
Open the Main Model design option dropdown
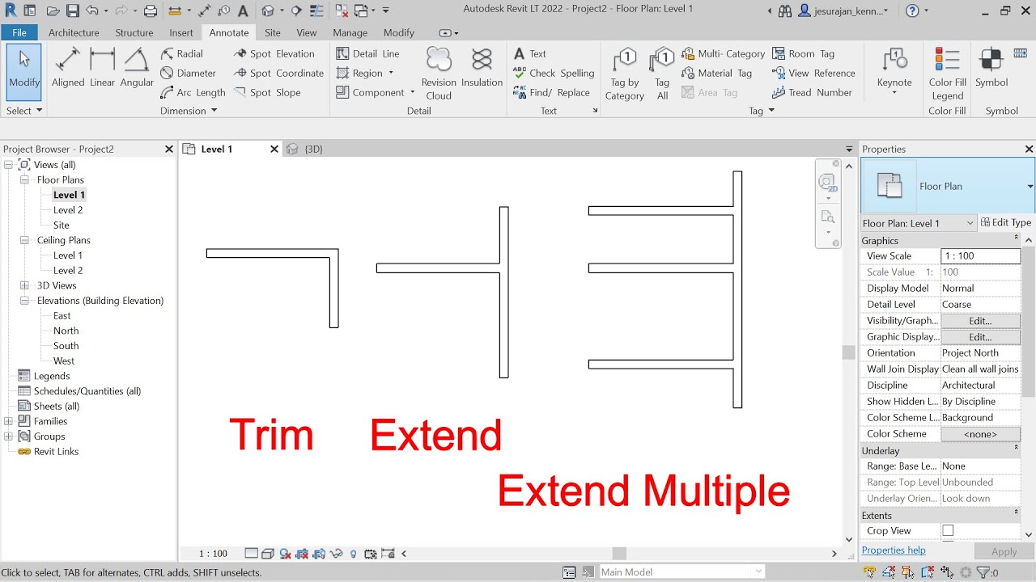[681, 571]
